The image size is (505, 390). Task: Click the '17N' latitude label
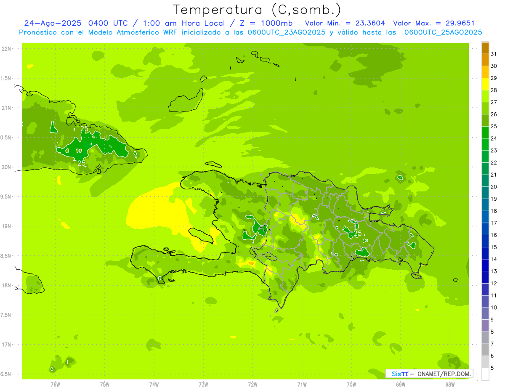tap(6, 345)
